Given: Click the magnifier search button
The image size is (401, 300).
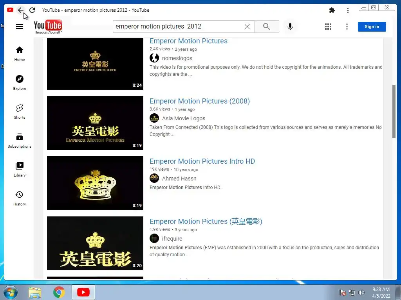Looking at the screenshot, I should click(266, 27).
